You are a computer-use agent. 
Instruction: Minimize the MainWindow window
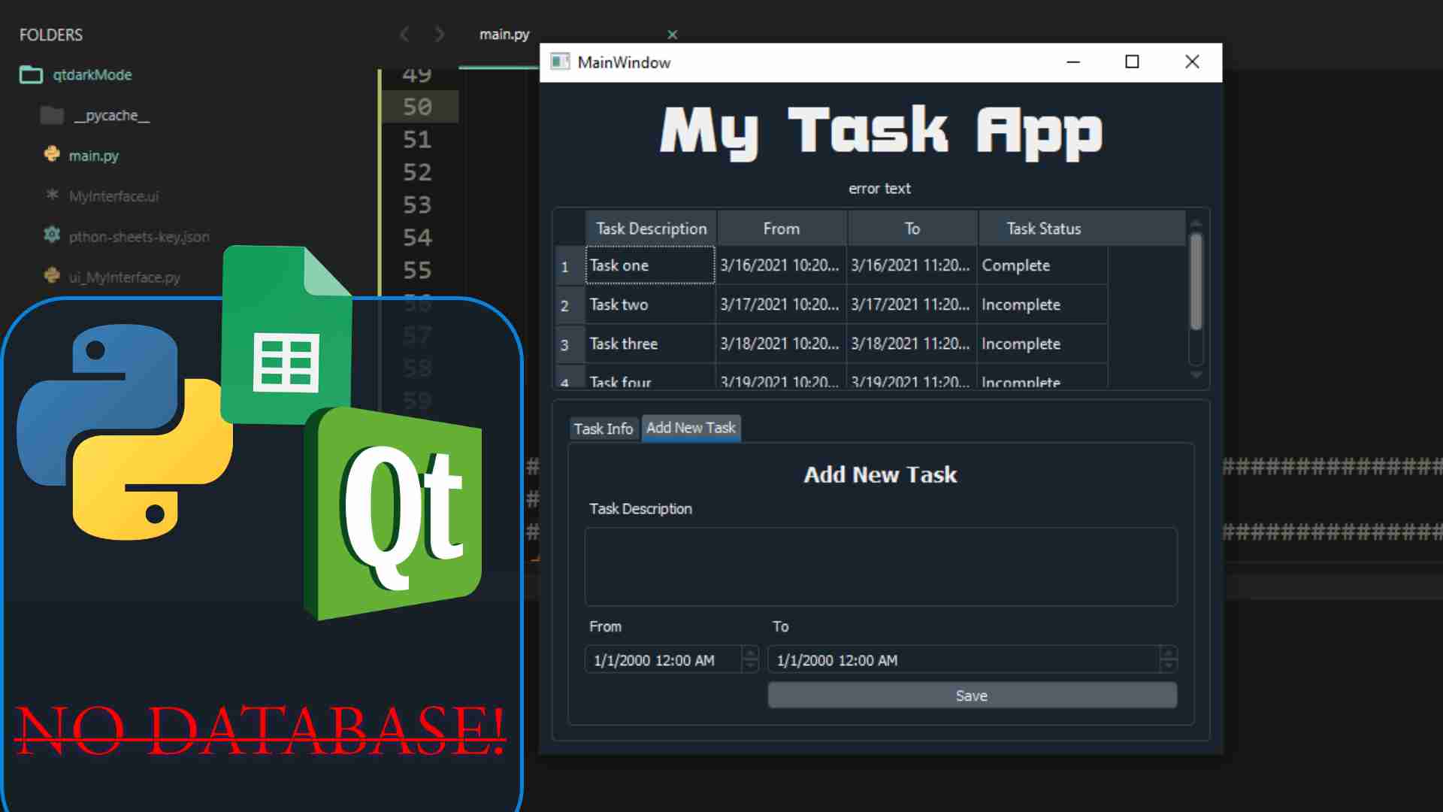tap(1073, 62)
